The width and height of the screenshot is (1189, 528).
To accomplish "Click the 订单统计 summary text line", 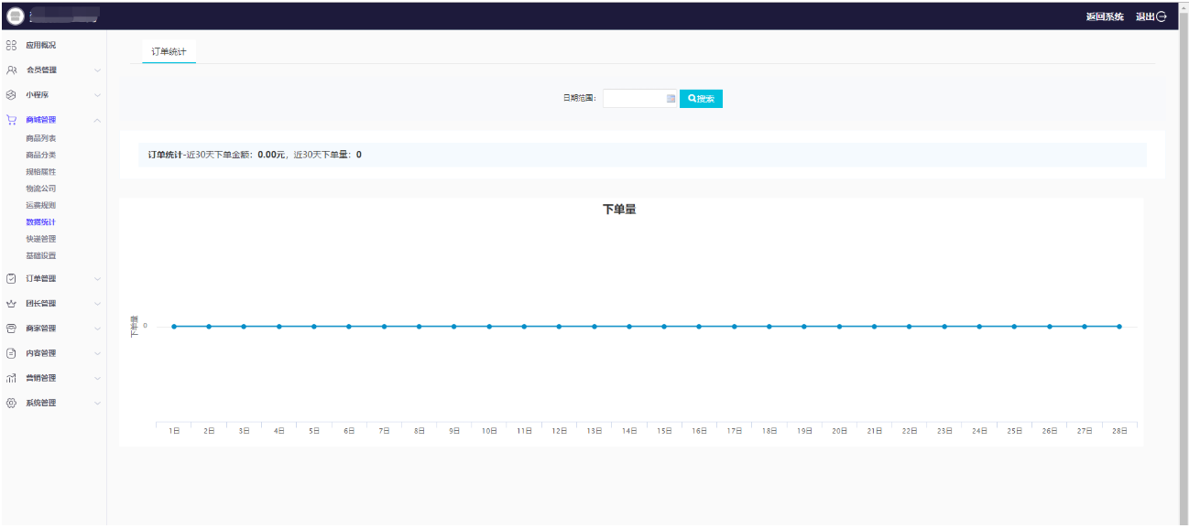I will point(255,155).
